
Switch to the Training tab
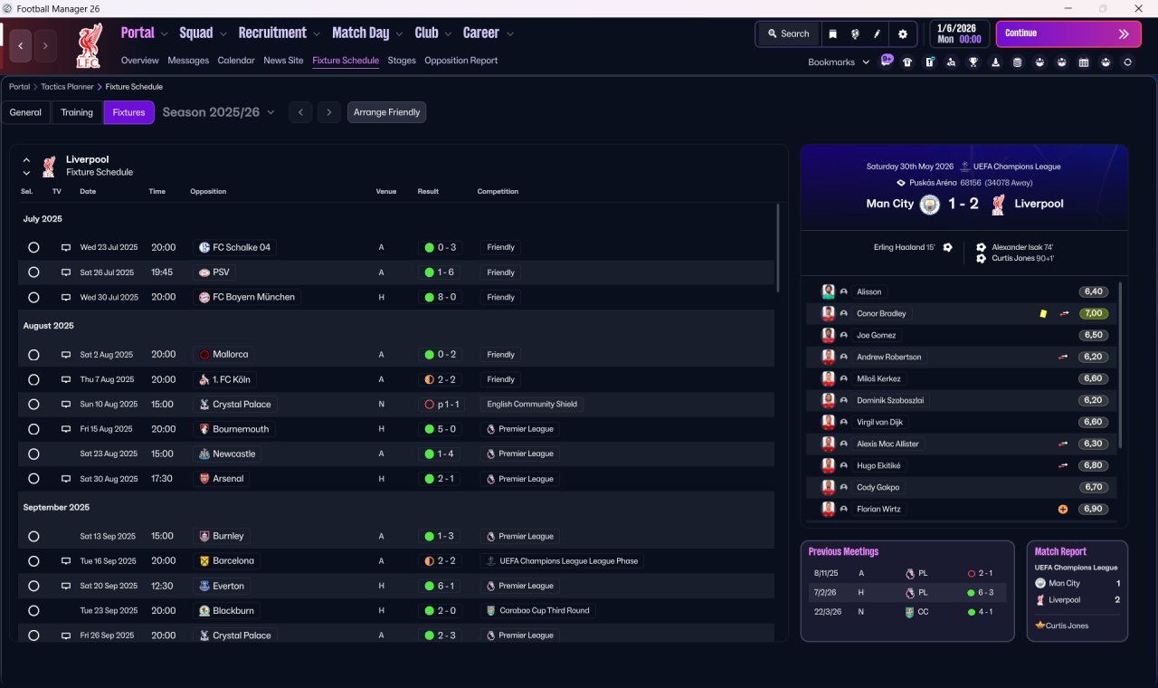pyautogui.click(x=77, y=112)
